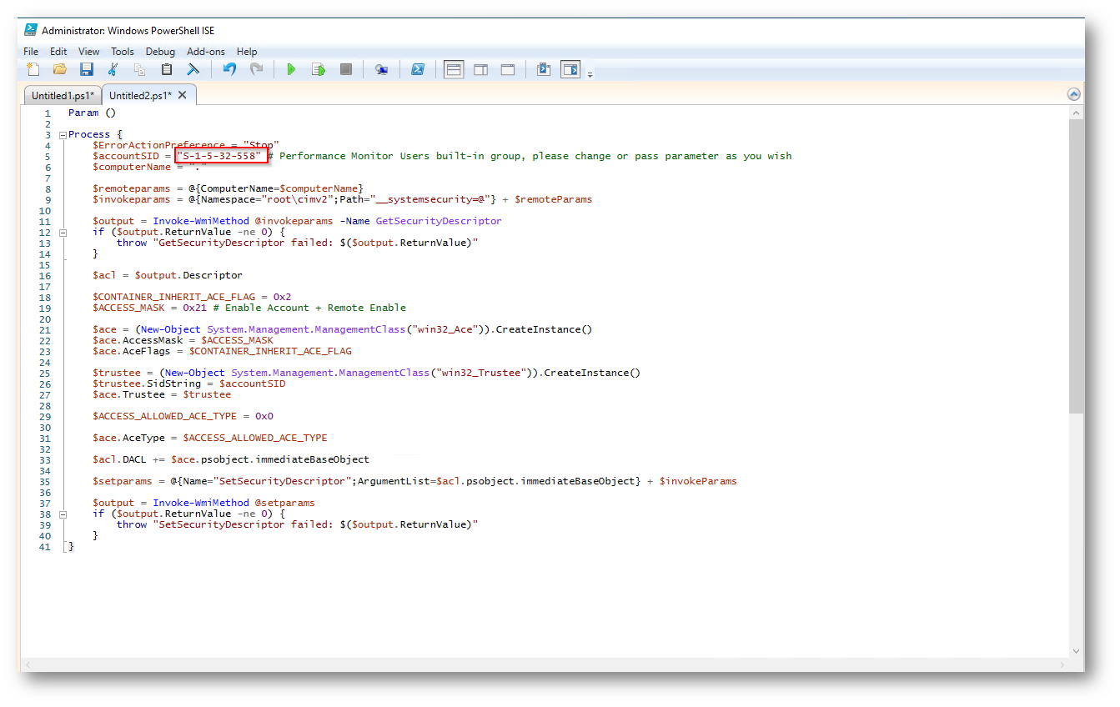The width and height of the screenshot is (1120, 707).
Task: Collapse the Process block on line 3
Action: click(x=63, y=134)
